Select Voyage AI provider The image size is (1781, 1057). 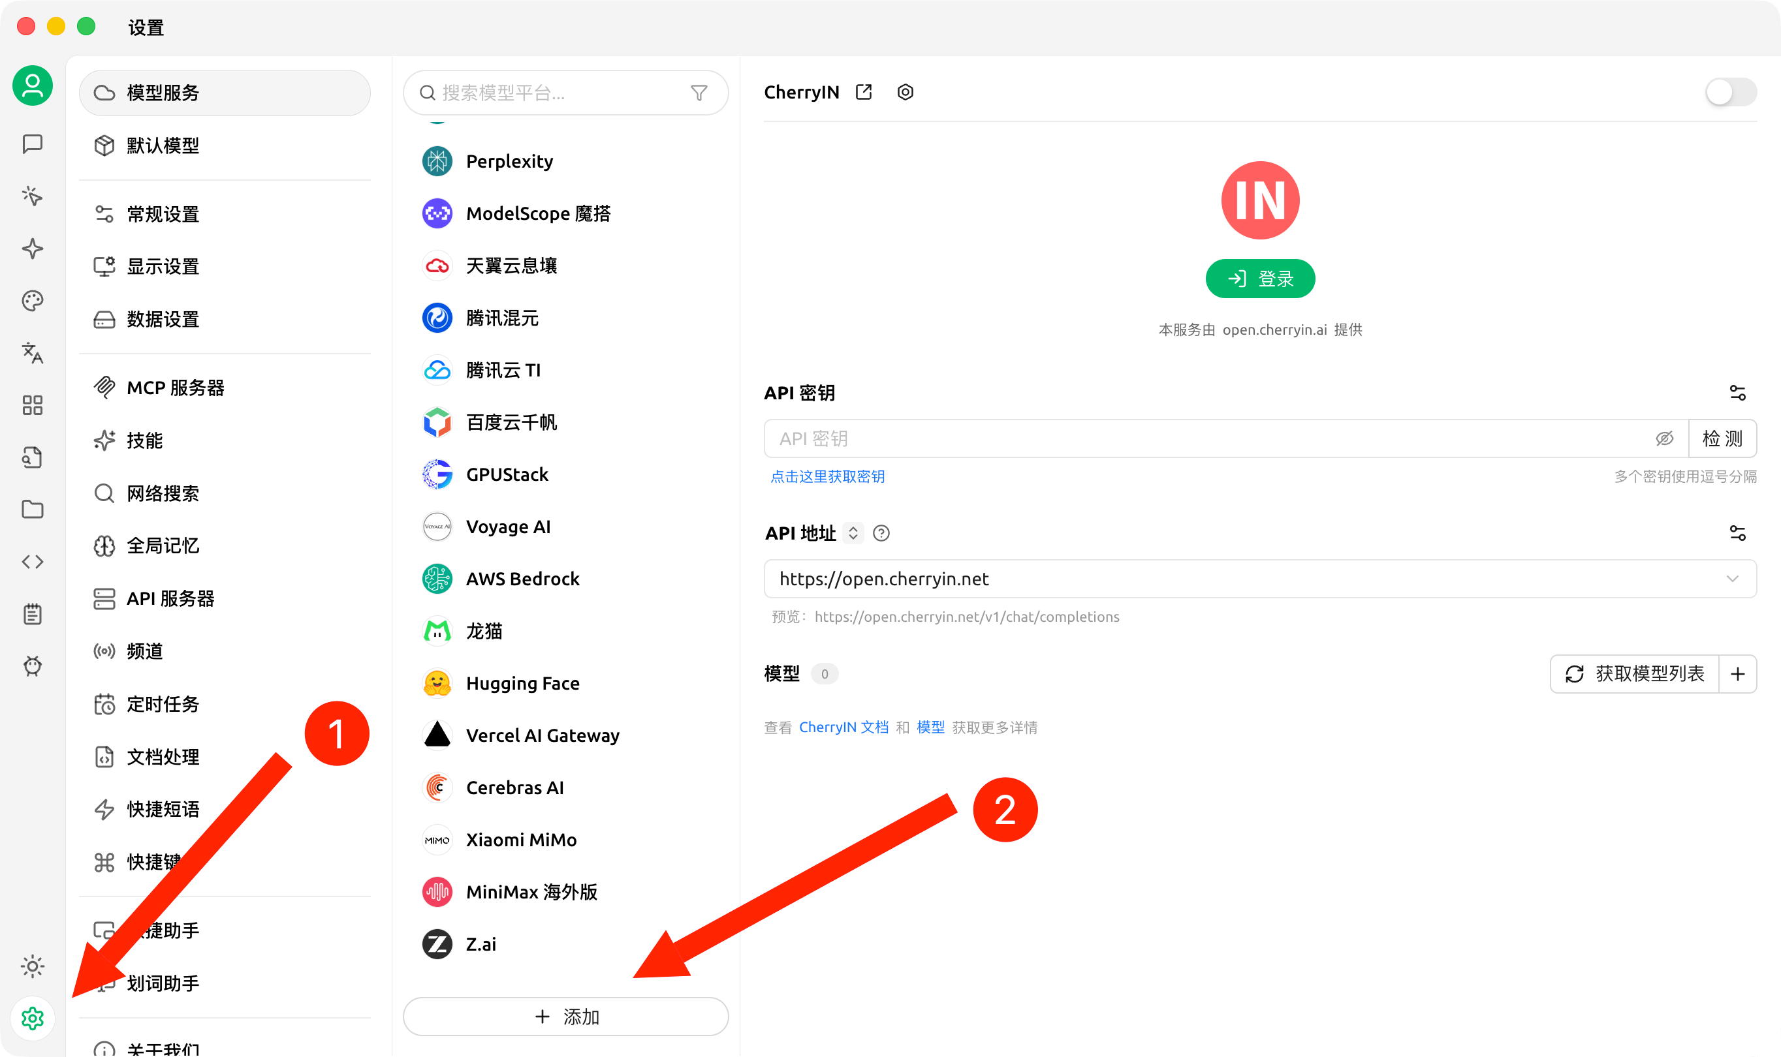click(566, 527)
